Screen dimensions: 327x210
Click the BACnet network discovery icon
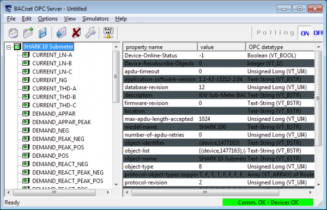point(108,33)
